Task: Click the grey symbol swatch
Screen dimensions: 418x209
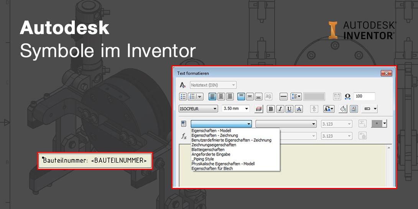Action: tap(376, 123)
